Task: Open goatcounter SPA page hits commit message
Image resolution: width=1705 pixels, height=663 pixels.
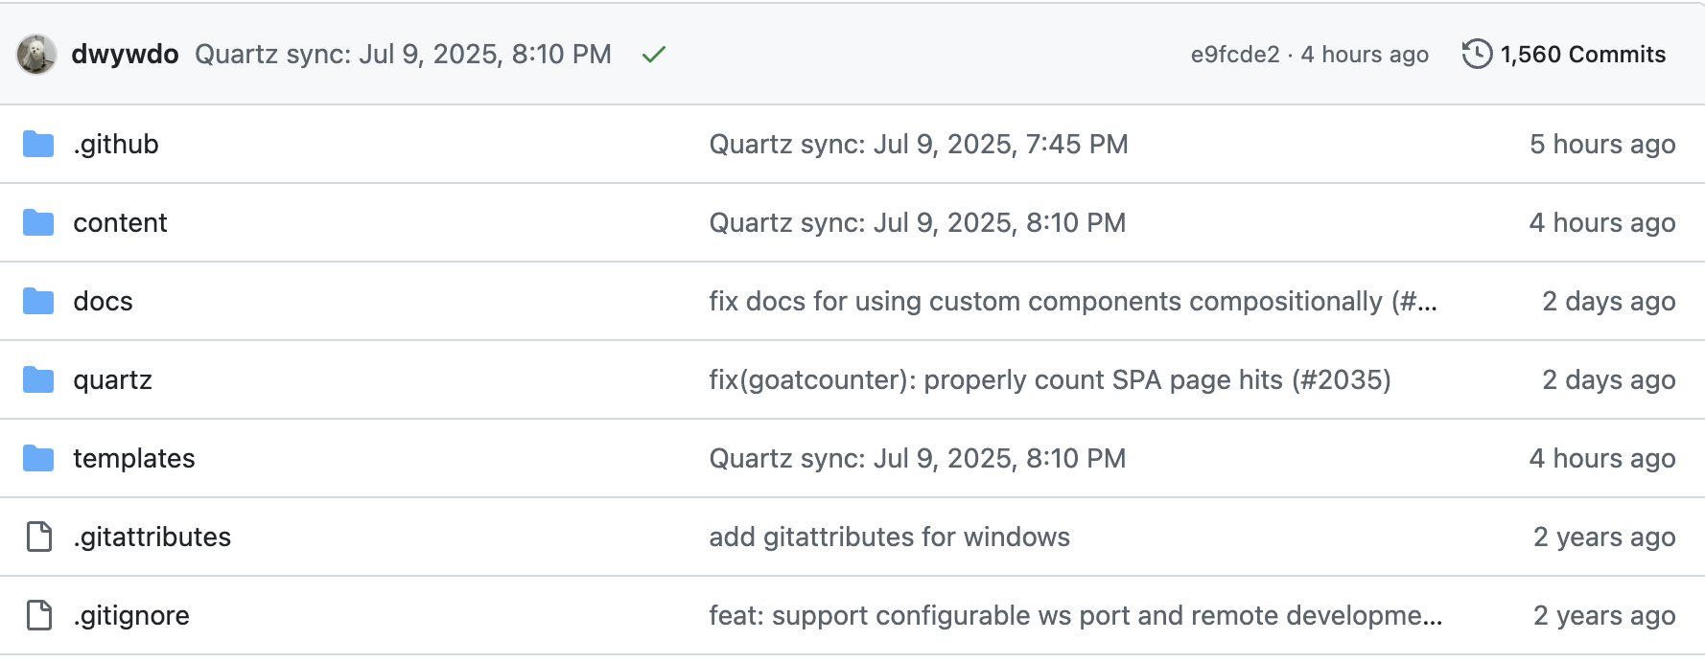Action: 1050,379
